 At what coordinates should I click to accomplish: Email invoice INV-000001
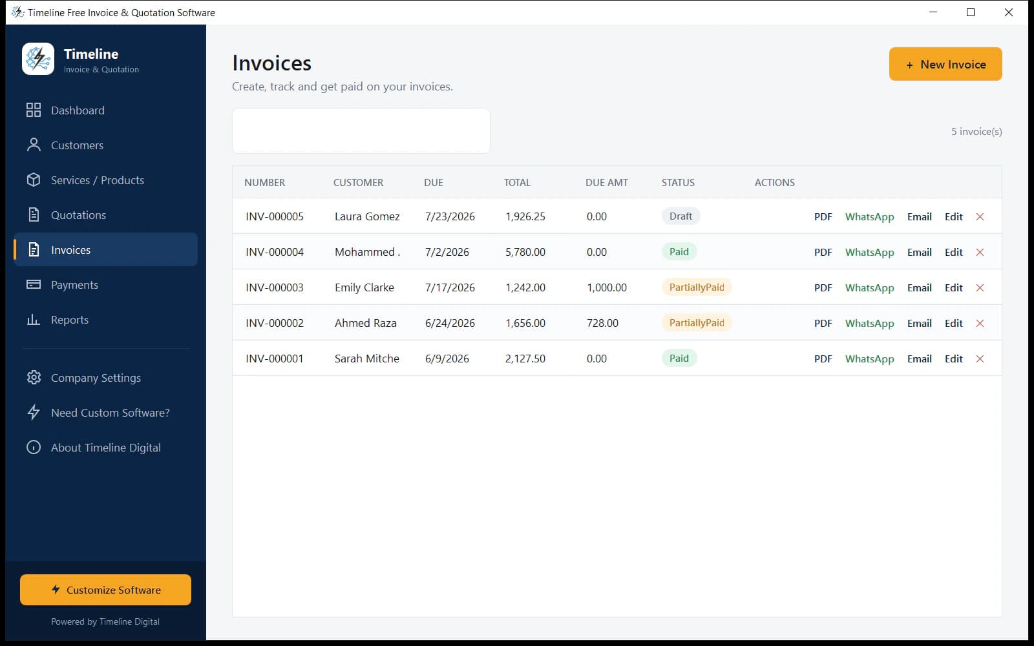[919, 359]
